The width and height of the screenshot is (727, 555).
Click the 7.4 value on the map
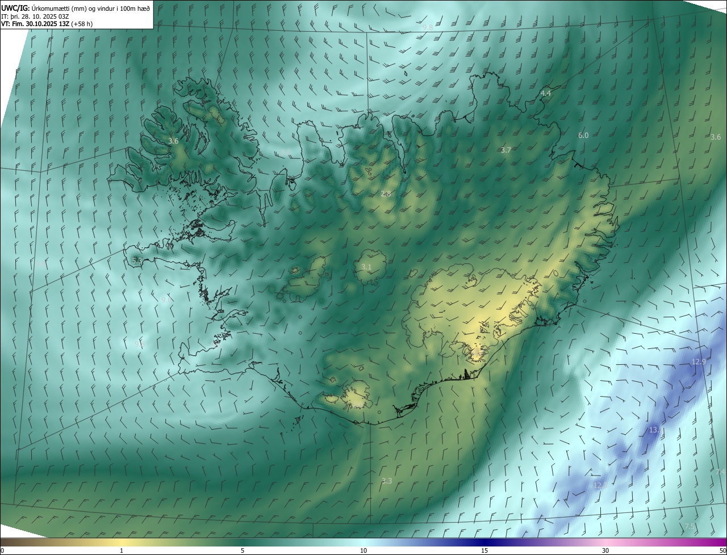click(x=720, y=472)
